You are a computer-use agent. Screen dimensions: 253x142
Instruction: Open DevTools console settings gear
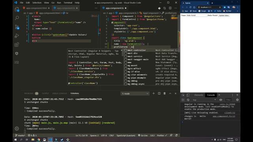(x=237, y=100)
